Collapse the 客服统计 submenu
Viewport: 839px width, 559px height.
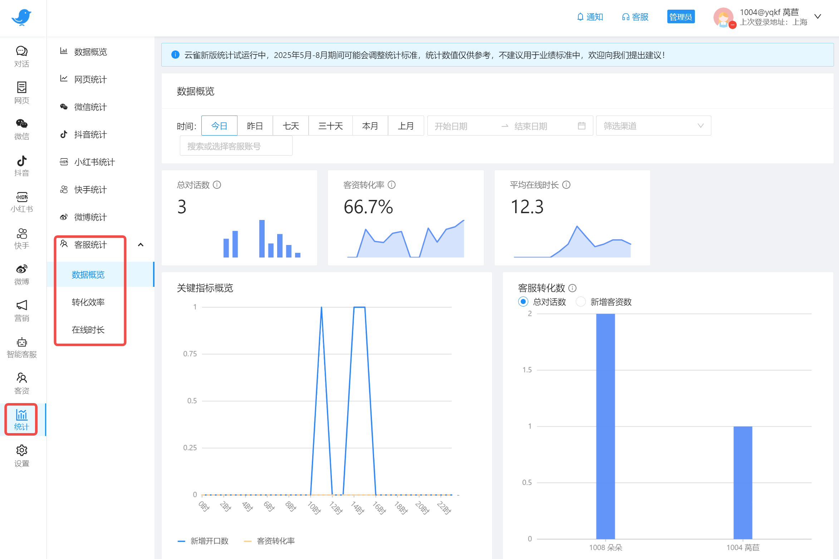(x=141, y=245)
